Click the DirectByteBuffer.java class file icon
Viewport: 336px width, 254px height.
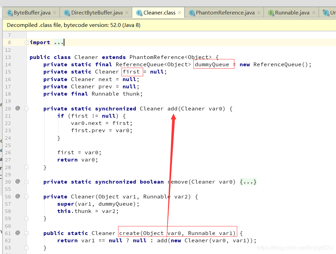point(67,13)
